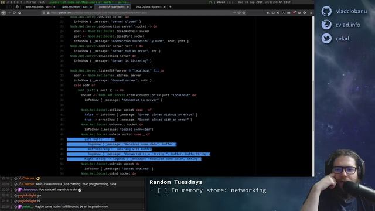This screenshot has width=375, height=211.
Task: Click the chiroptical username in chat
Action: click(x=30, y=190)
